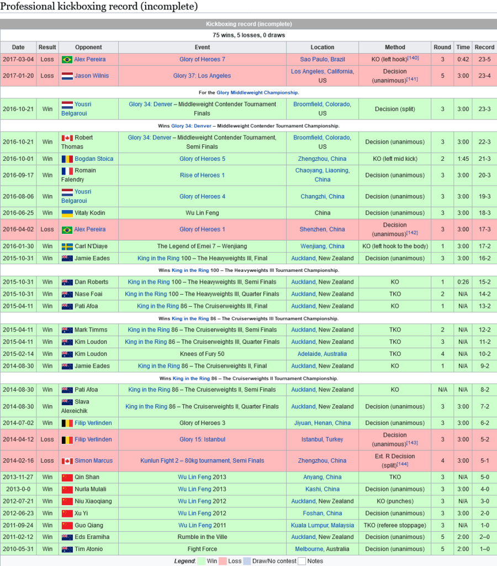Open the Melbourne location link
Viewport: 497px width, 566px height.
309,549
